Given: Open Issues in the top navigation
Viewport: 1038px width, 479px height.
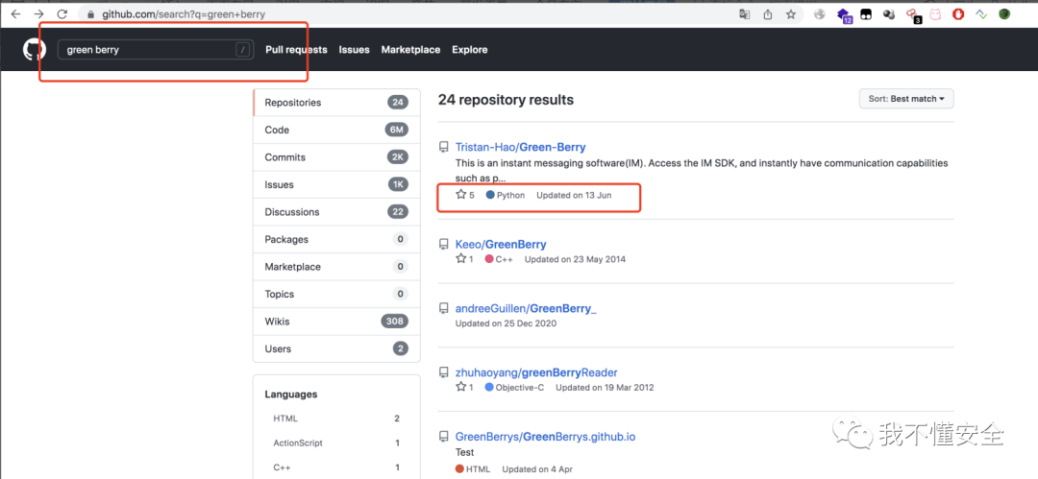Looking at the screenshot, I should coord(354,50).
